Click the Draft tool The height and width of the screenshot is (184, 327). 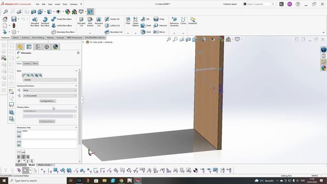tap(146, 26)
